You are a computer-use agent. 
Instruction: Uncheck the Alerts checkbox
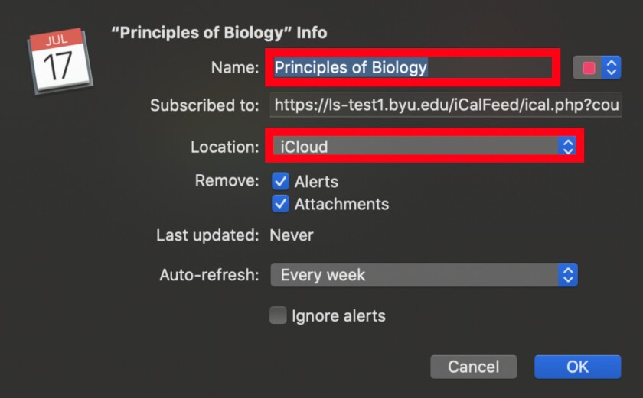pos(281,182)
